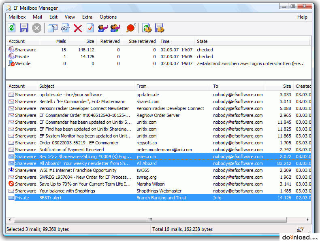Click the Private account icon in accounts list
Screen dimensions: 320x241
(11, 57)
